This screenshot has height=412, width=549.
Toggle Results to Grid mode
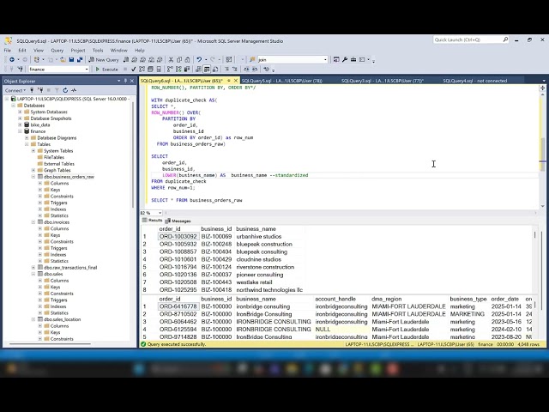tap(207, 70)
